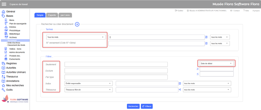Image resolution: width=261 pixels, height=110 pixels.
Task: Click the Effacer button
Action: pos(147,106)
